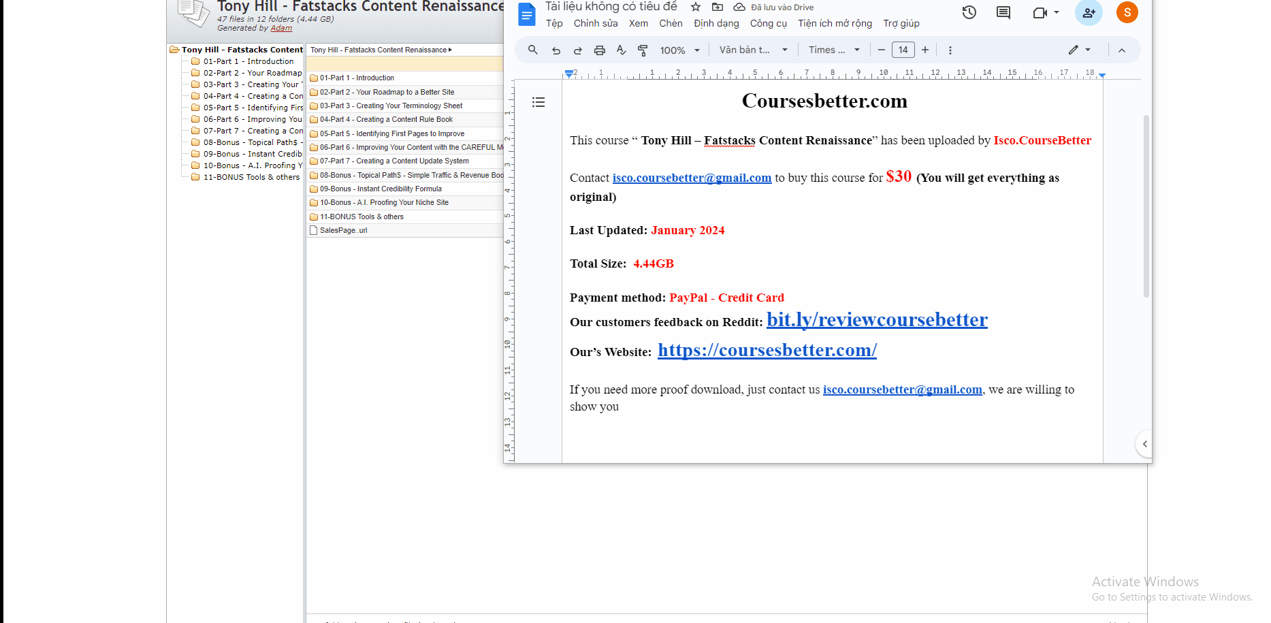Open the Định dạng menu

(716, 23)
